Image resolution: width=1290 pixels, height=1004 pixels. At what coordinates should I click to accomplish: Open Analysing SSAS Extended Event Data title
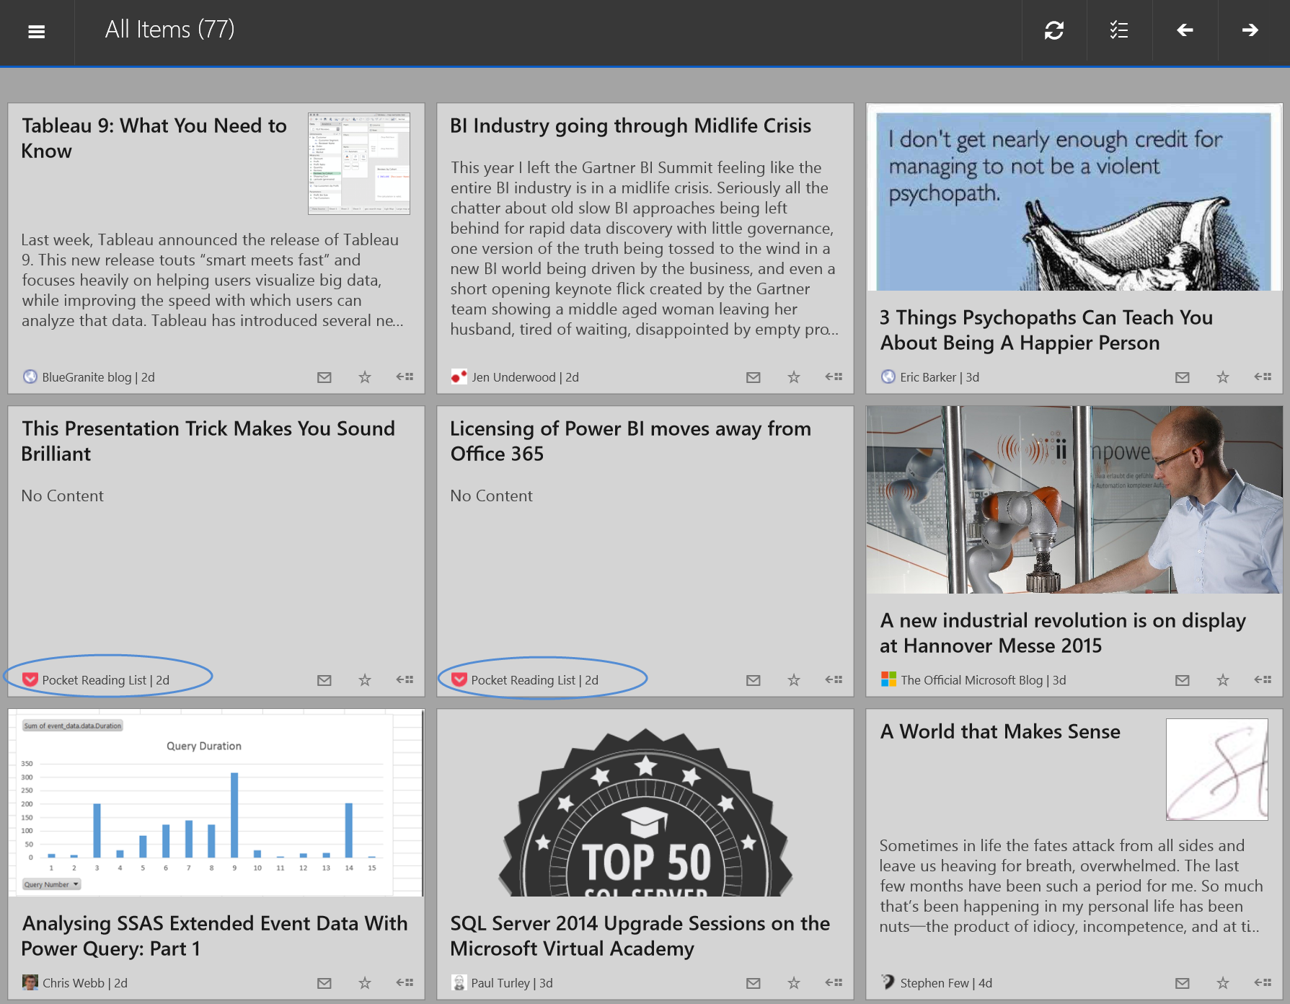(214, 935)
